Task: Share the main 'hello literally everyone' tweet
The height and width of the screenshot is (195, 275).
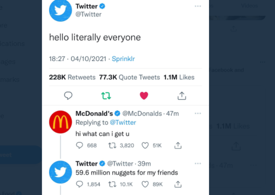Action: 181,95
